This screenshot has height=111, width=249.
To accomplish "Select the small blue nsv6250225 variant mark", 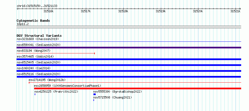I will [x=35, y=94].
